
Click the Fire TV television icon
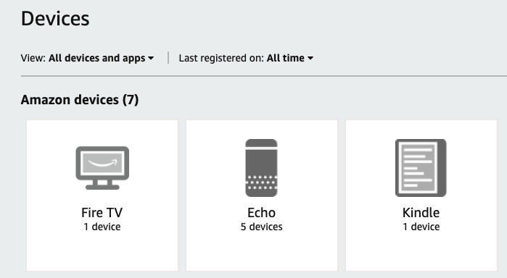(102, 168)
